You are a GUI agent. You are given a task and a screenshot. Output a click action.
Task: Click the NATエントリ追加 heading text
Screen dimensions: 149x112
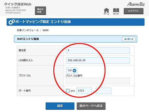pos(28,39)
